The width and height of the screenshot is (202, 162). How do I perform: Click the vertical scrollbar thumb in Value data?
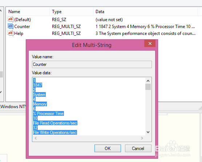[148, 87]
